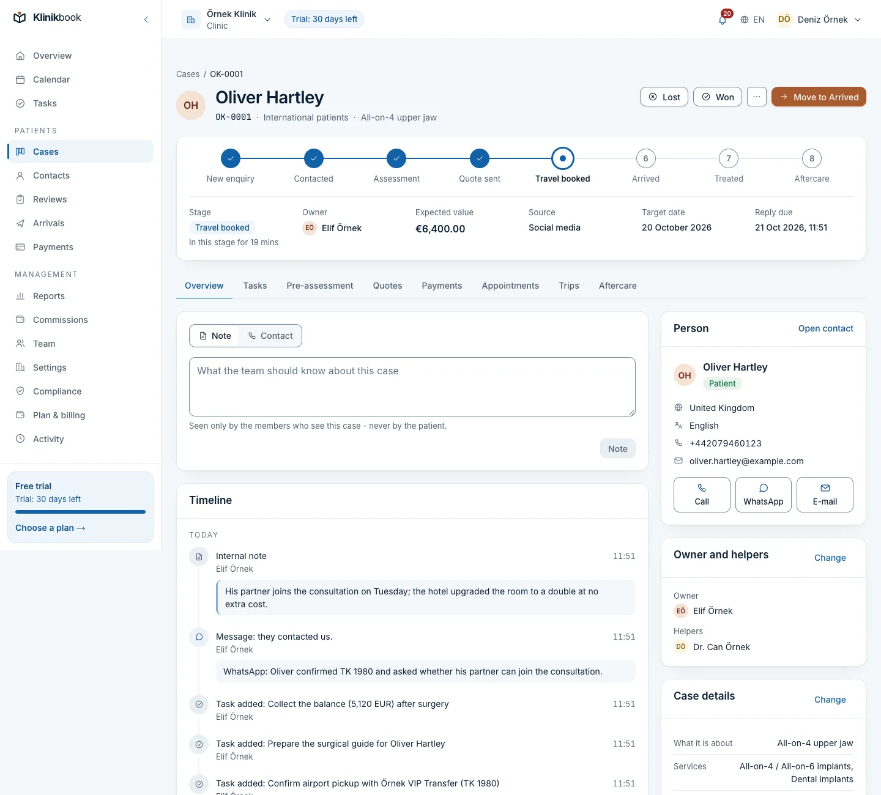Click the Quote sent stage marker
881x795 pixels.
[480, 158]
